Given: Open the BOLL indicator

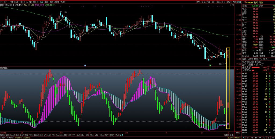Looking at the screenshot, I should pyautogui.click(x=102, y=135).
